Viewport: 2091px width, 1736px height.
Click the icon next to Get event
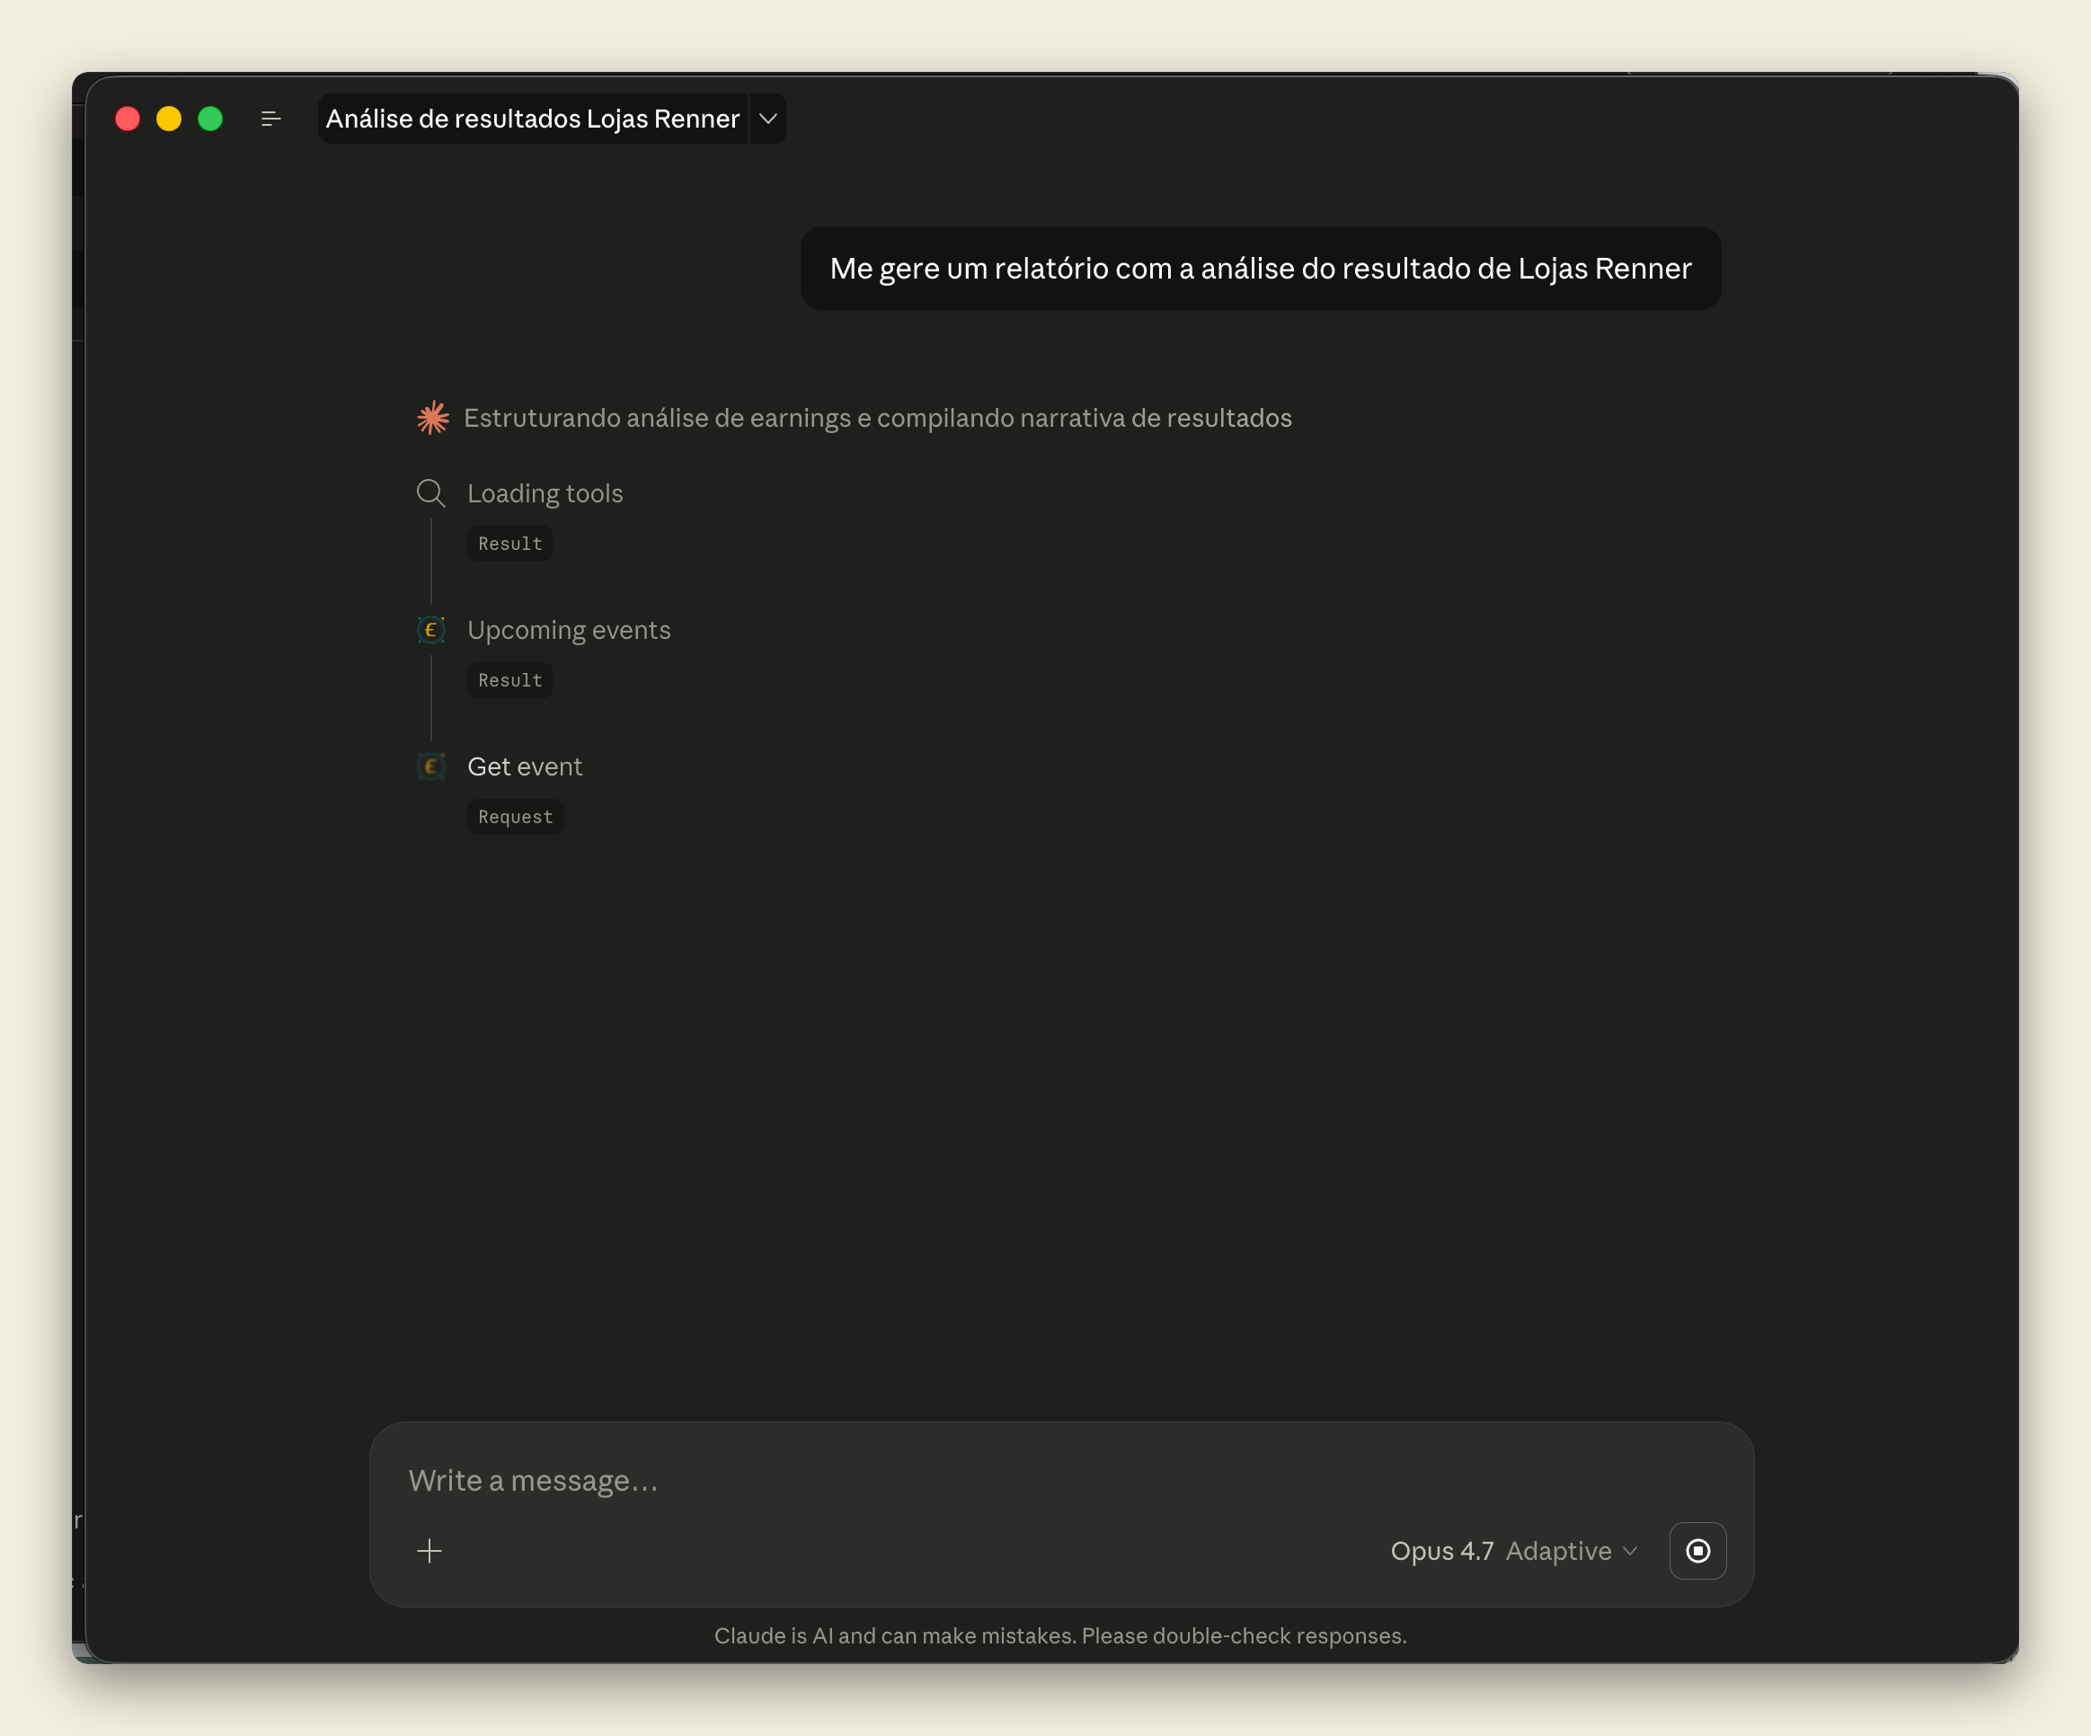[x=431, y=766]
